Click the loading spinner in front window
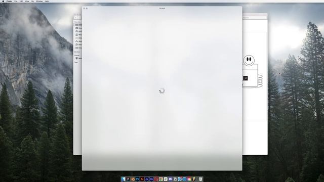The height and width of the screenshot is (182, 324). pos(162,91)
